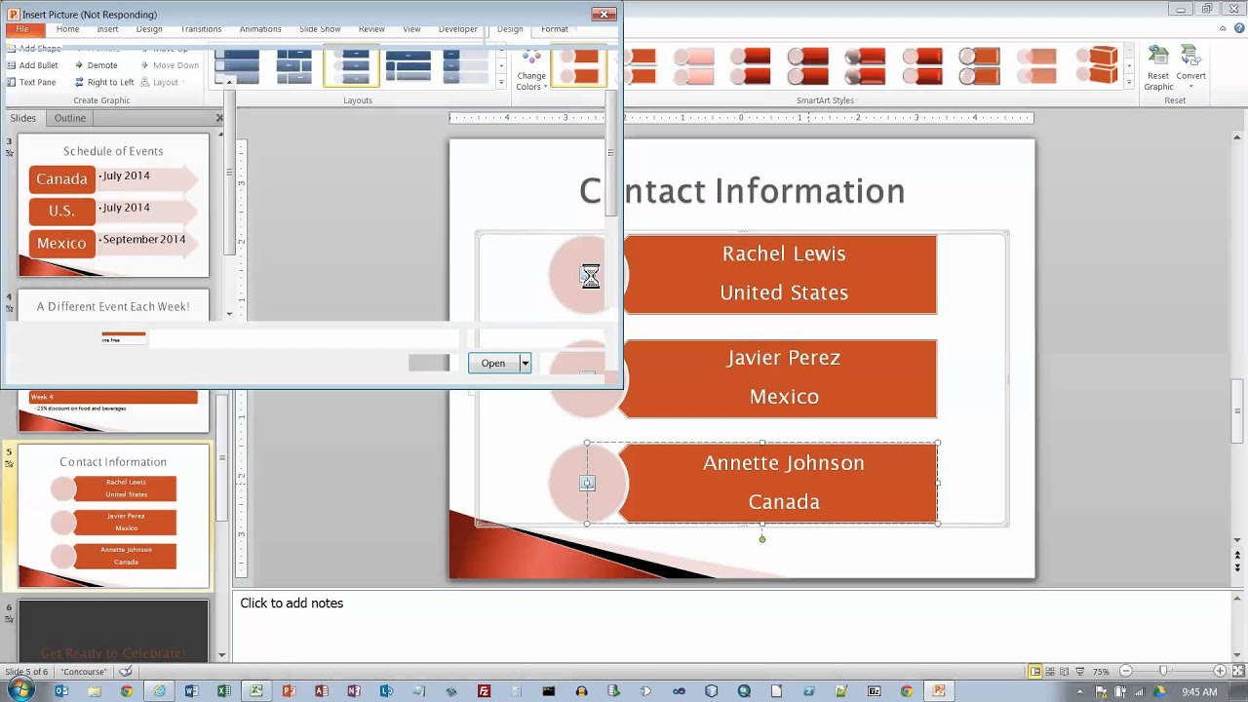The width and height of the screenshot is (1248, 702).
Task: Select the Get Ready to Celebrate slide thumbnail
Action: point(113,630)
